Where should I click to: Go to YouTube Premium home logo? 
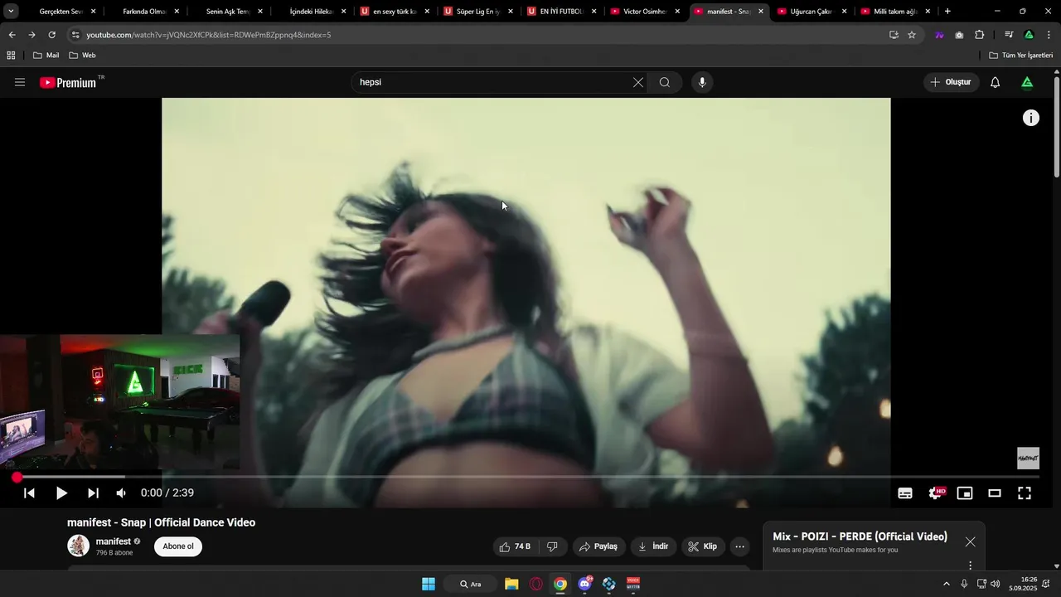(x=69, y=82)
